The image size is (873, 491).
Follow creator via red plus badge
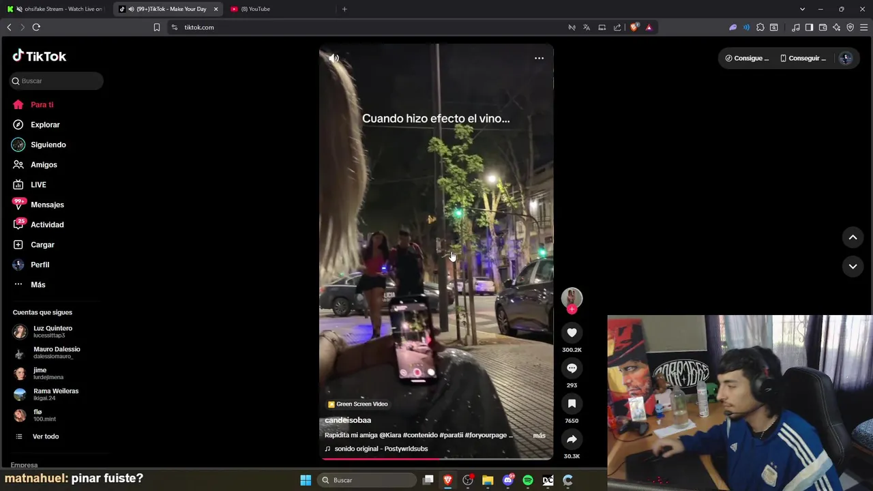(572, 310)
